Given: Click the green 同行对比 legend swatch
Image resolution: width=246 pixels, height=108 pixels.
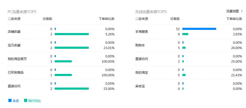Looking at the screenshot, I should pyautogui.click(x=26, y=100).
